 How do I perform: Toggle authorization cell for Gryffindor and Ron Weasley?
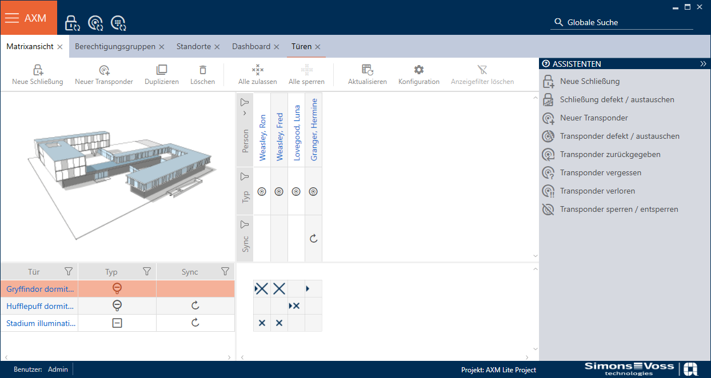pos(262,289)
